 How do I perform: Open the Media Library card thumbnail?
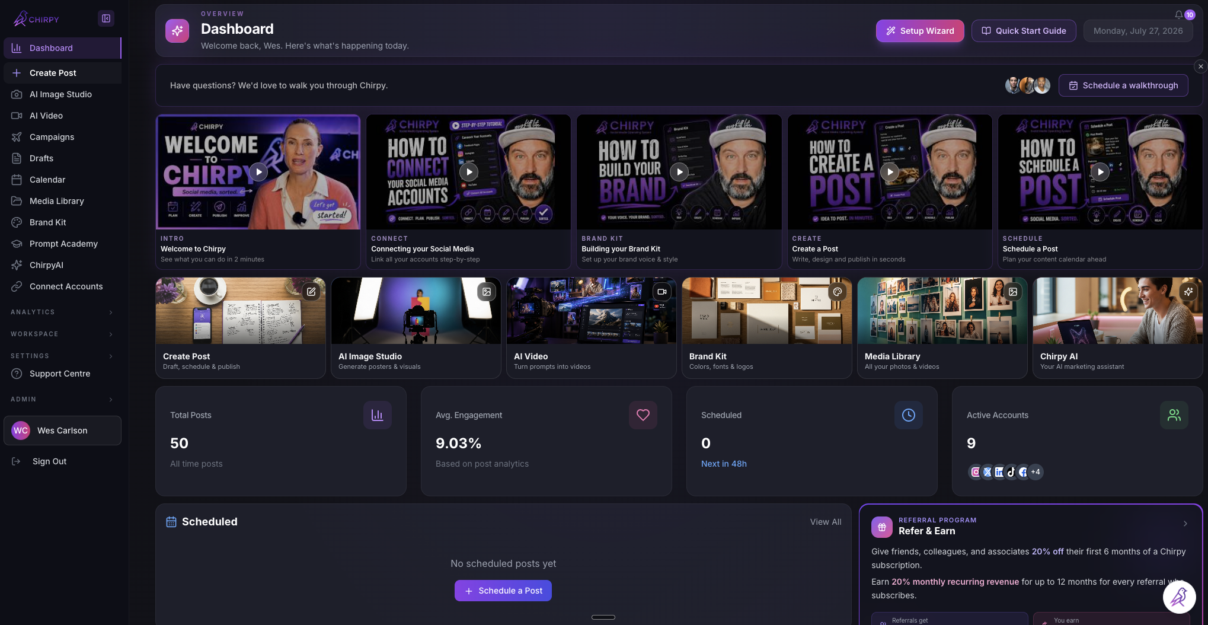pos(942,311)
